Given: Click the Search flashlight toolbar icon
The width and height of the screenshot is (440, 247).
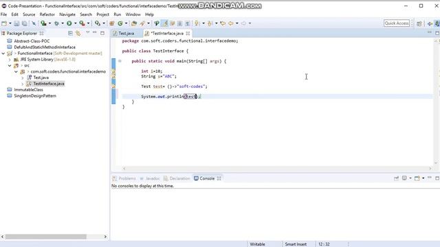Looking at the screenshot, I should (x=142, y=23).
